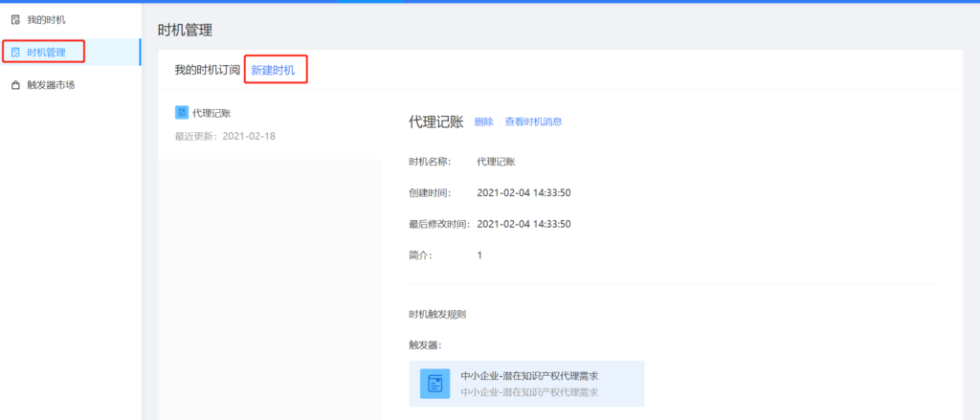Click the 触发器市场 bag icon

15,84
